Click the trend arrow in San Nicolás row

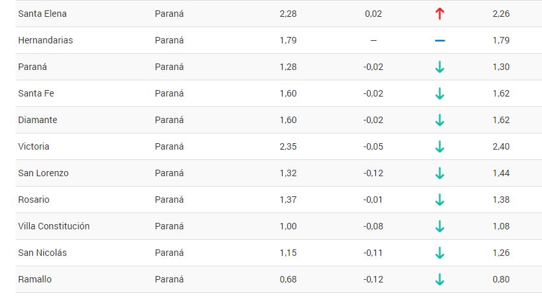coord(440,253)
